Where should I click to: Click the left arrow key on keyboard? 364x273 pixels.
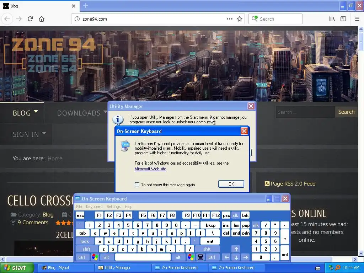point(226,257)
